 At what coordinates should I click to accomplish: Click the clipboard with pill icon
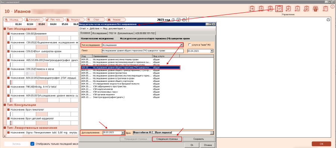289,9
